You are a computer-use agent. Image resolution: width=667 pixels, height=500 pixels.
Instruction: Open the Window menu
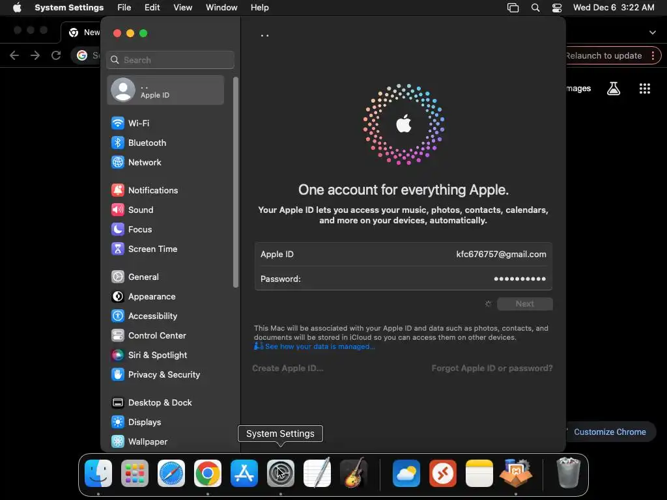(221, 8)
